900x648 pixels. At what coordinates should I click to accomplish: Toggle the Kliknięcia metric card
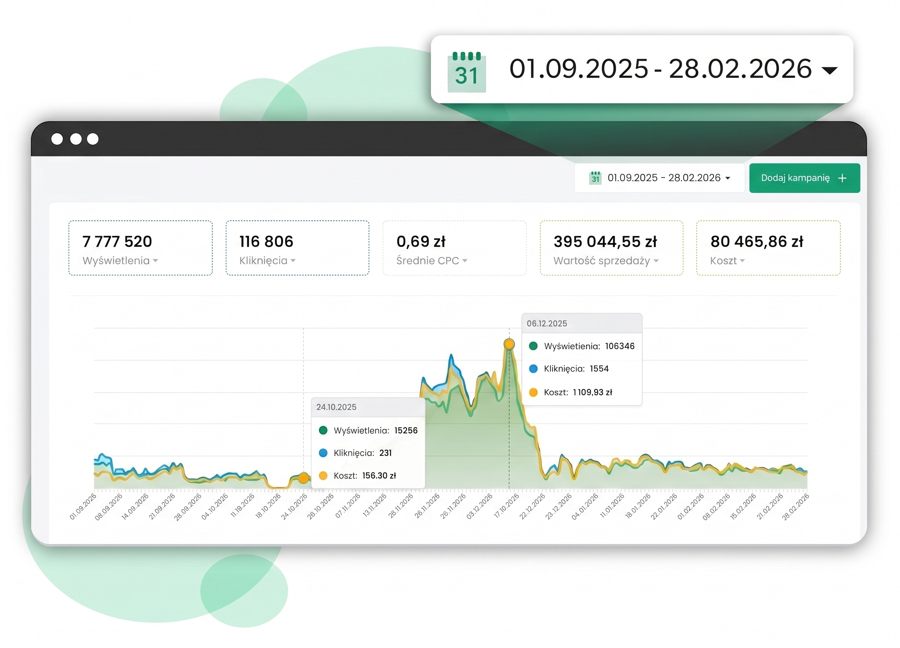coord(297,248)
